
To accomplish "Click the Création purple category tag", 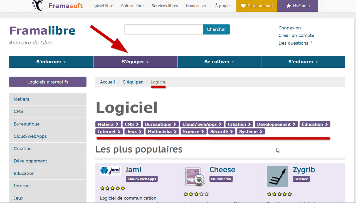I will 239,124.
